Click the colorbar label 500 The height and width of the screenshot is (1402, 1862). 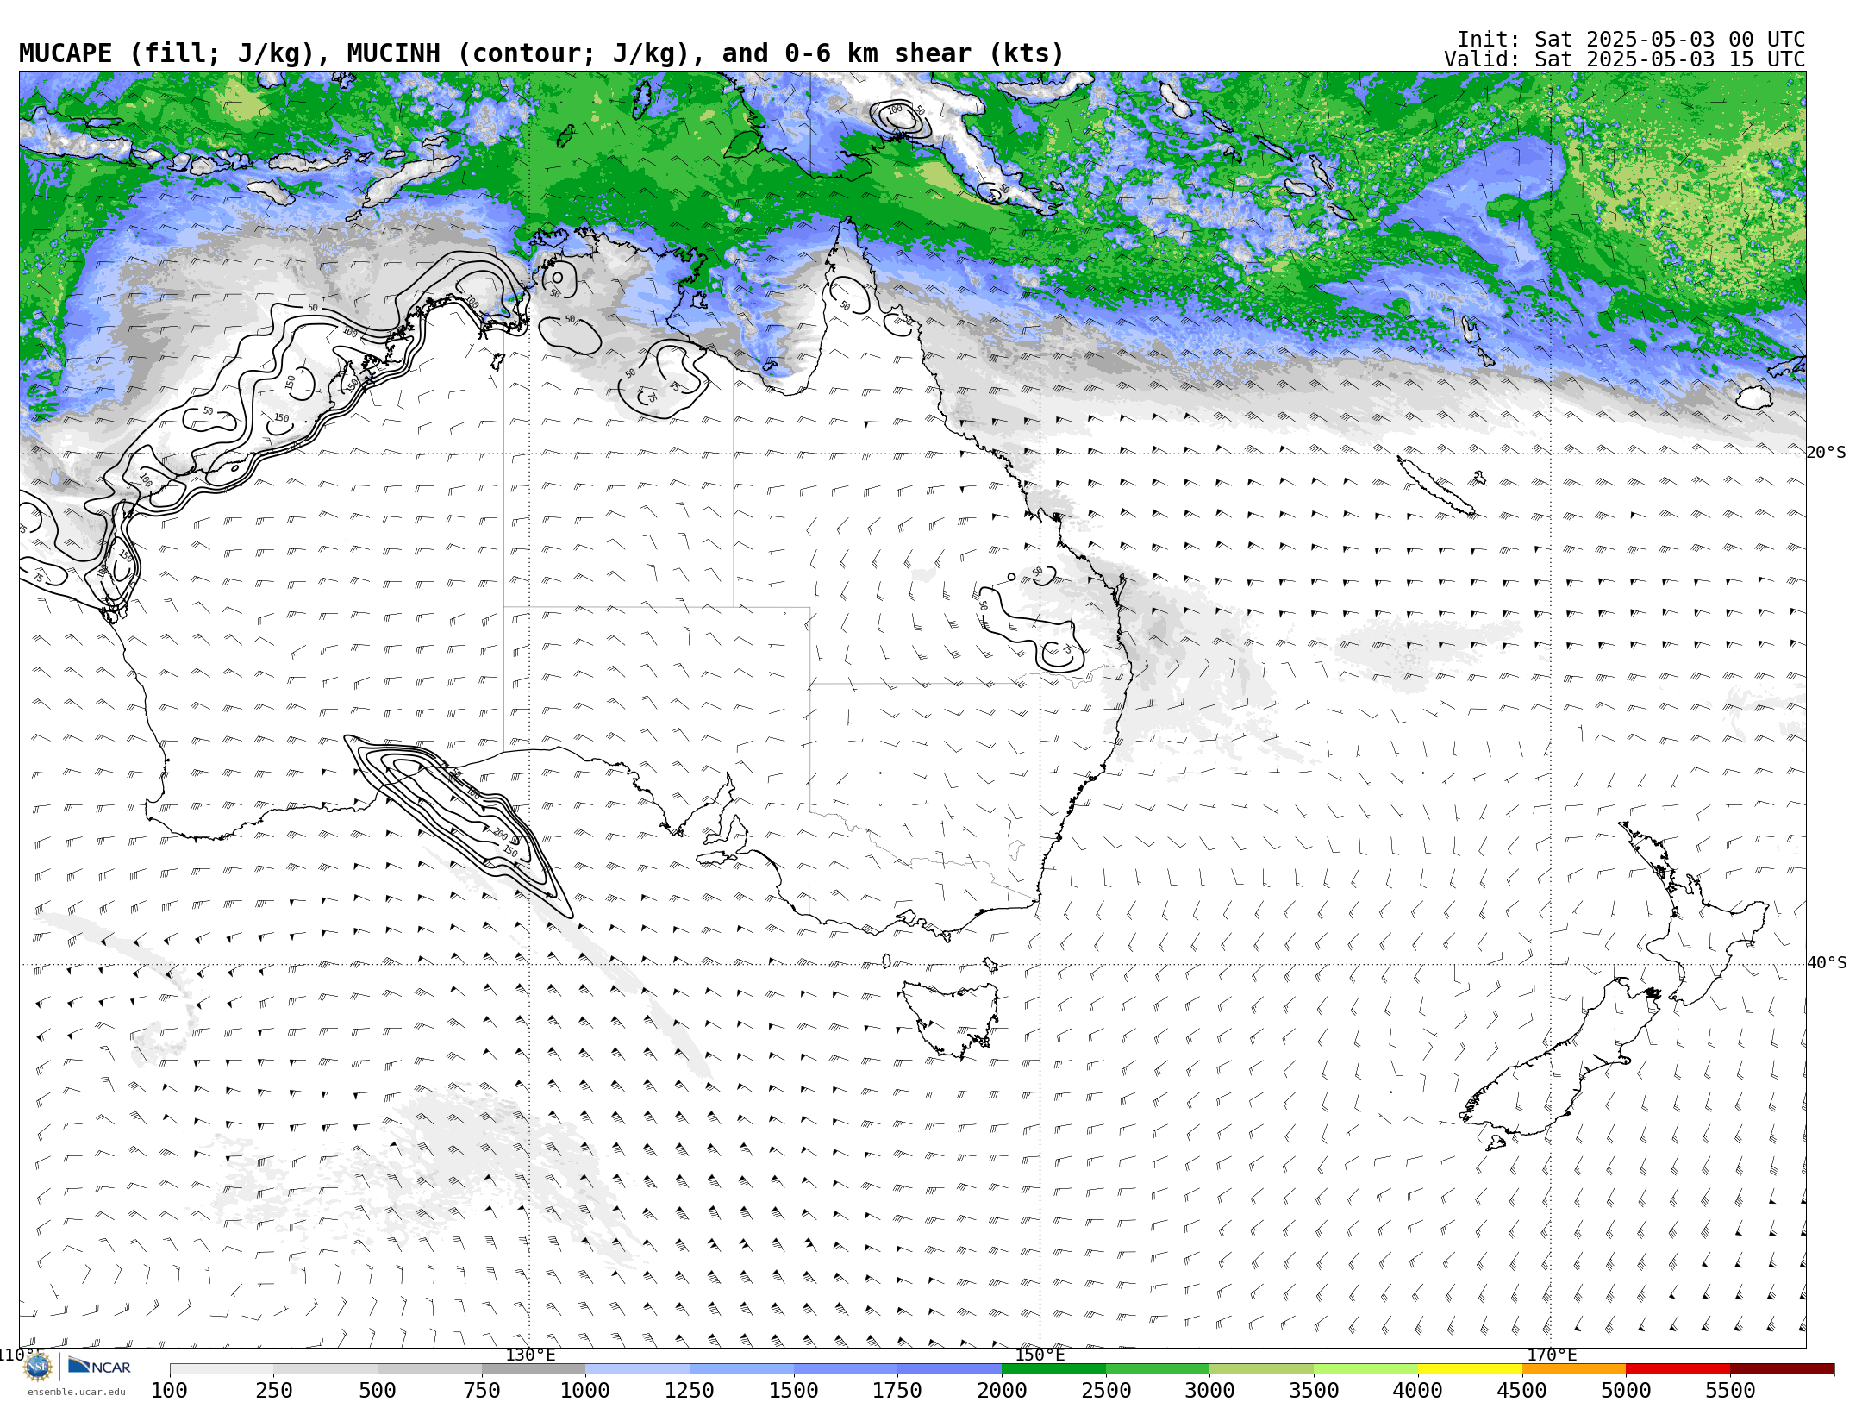378,1391
